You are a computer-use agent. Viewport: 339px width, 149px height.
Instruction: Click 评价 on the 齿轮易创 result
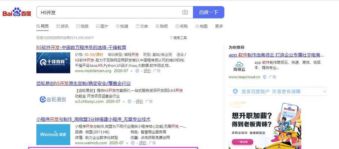click(140, 101)
